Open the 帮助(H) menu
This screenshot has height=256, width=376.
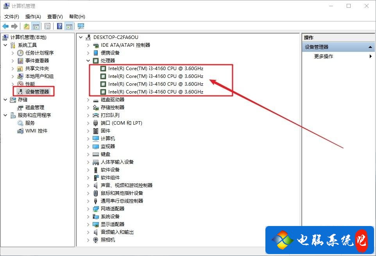77,16
